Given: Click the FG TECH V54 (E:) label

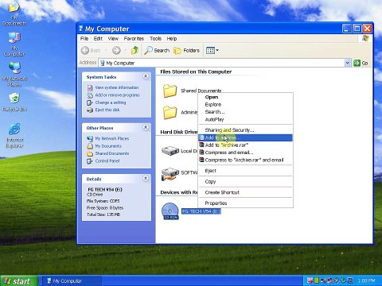Looking at the screenshot, I should [x=201, y=211].
